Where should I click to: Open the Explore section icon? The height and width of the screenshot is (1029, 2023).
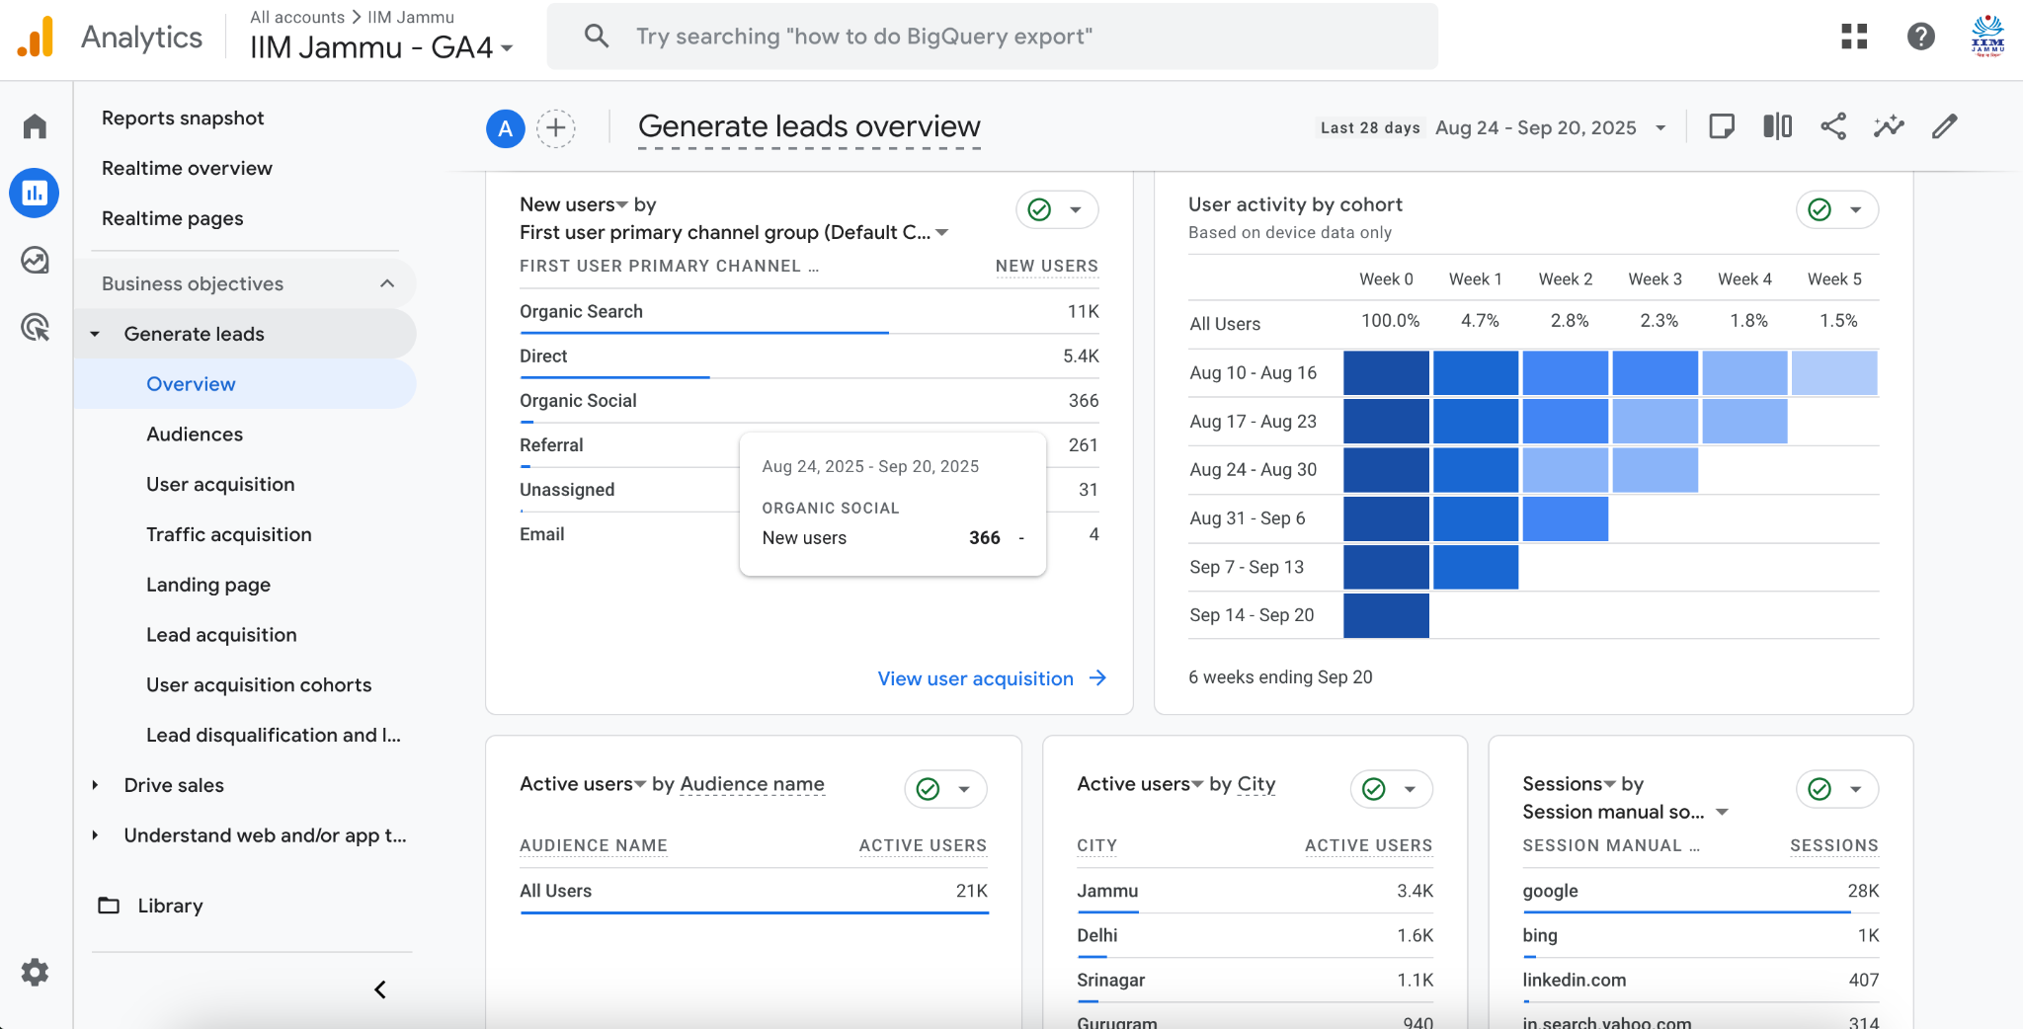[x=34, y=260]
